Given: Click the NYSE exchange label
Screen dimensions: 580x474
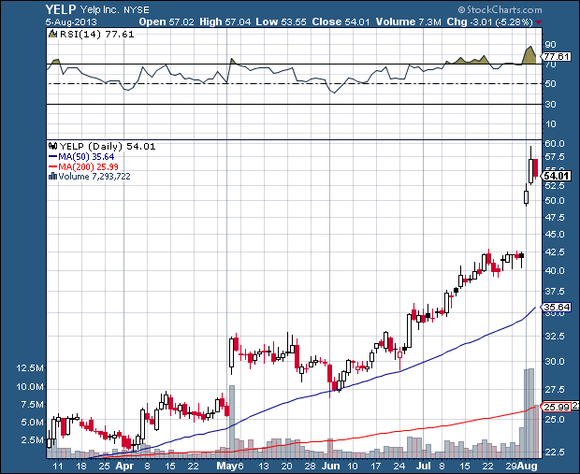Looking at the screenshot, I should coord(137,10).
